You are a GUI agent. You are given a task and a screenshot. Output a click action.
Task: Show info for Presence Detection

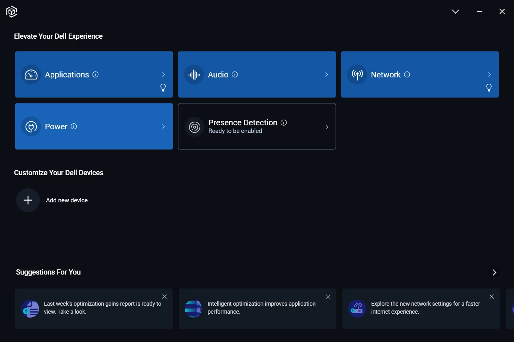pyautogui.click(x=284, y=123)
